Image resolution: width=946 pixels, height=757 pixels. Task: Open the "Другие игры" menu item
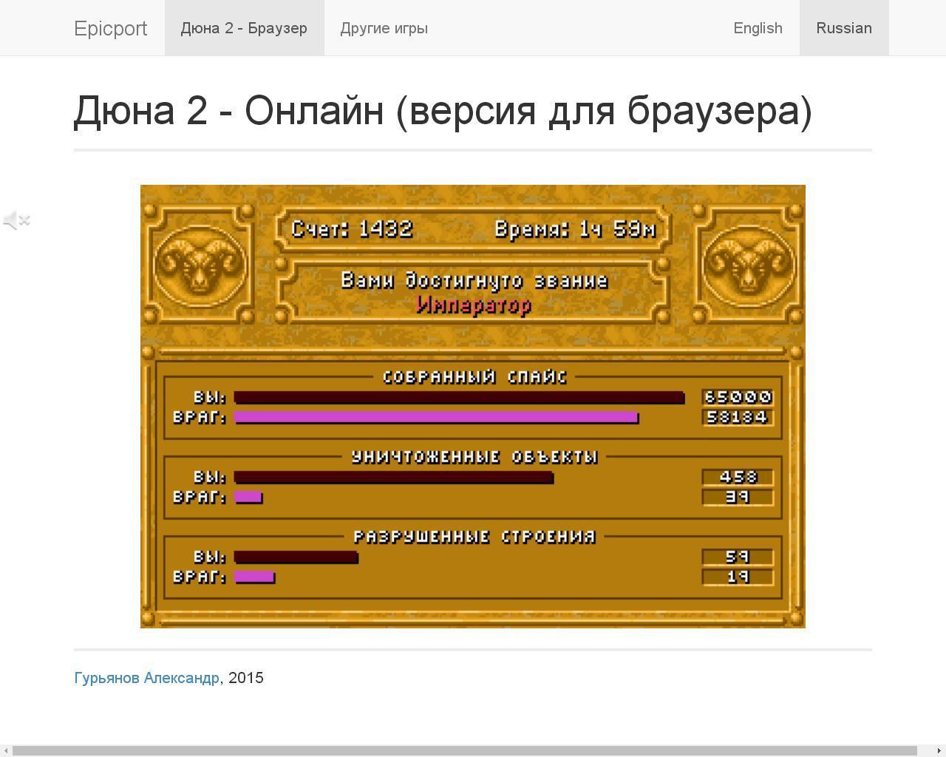384,28
